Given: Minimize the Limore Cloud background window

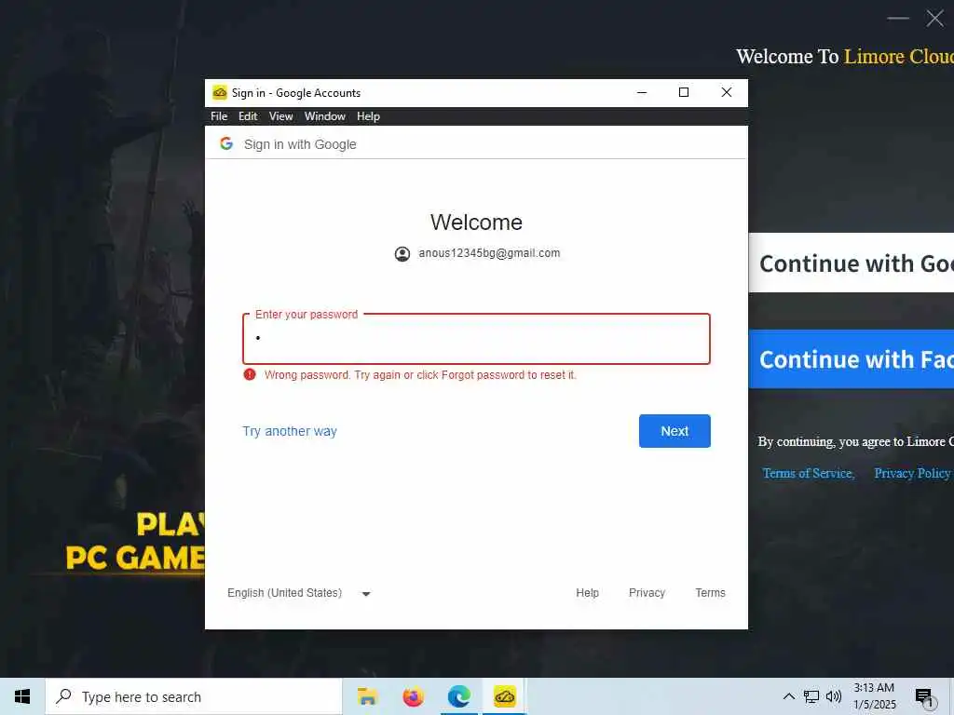Looking at the screenshot, I should (x=898, y=19).
